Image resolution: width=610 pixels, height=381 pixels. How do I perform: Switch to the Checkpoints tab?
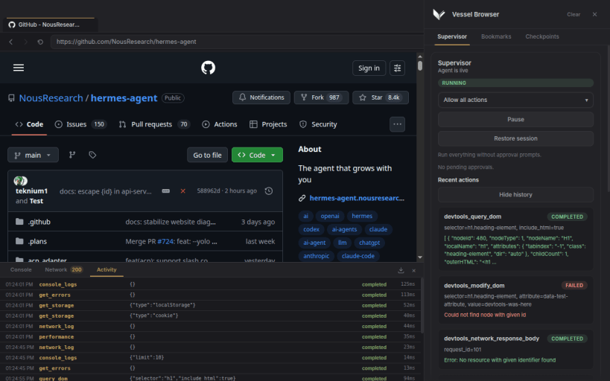click(542, 36)
